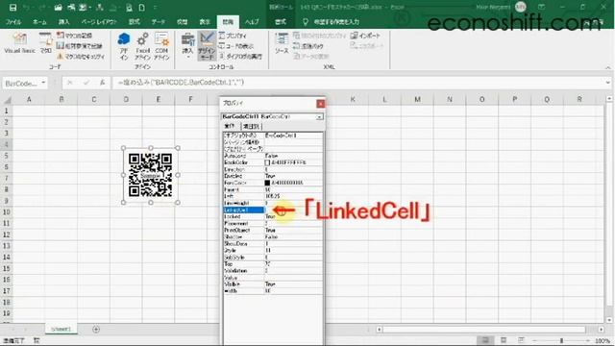Click ダイアログの実行 (Run Dialog)

pos(240,57)
